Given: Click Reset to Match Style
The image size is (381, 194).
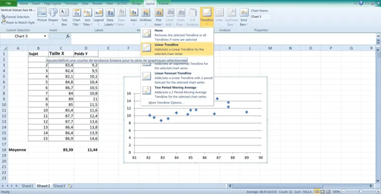Looking at the screenshot, I should click(18, 22).
